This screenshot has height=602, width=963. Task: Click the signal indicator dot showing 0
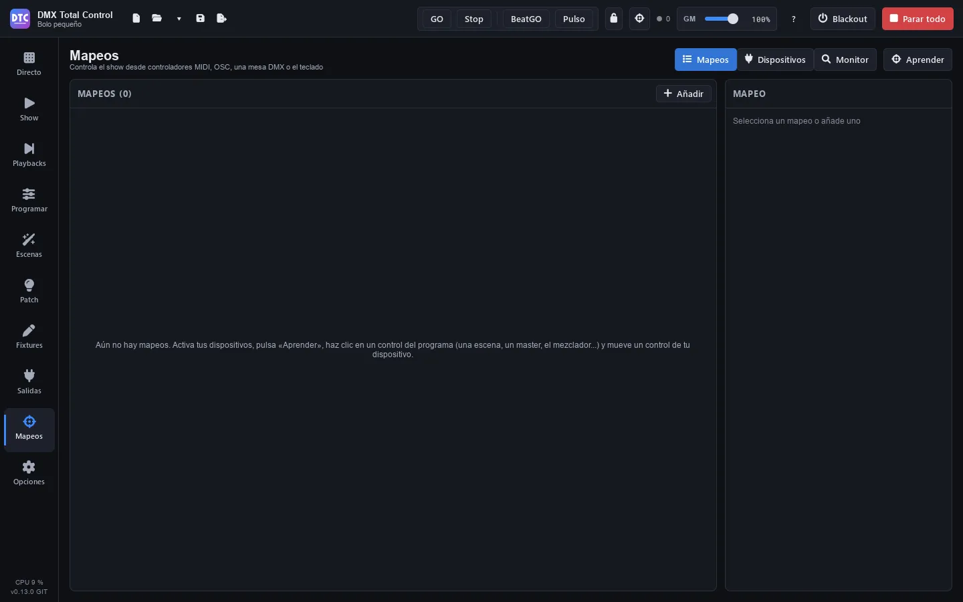point(663,19)
